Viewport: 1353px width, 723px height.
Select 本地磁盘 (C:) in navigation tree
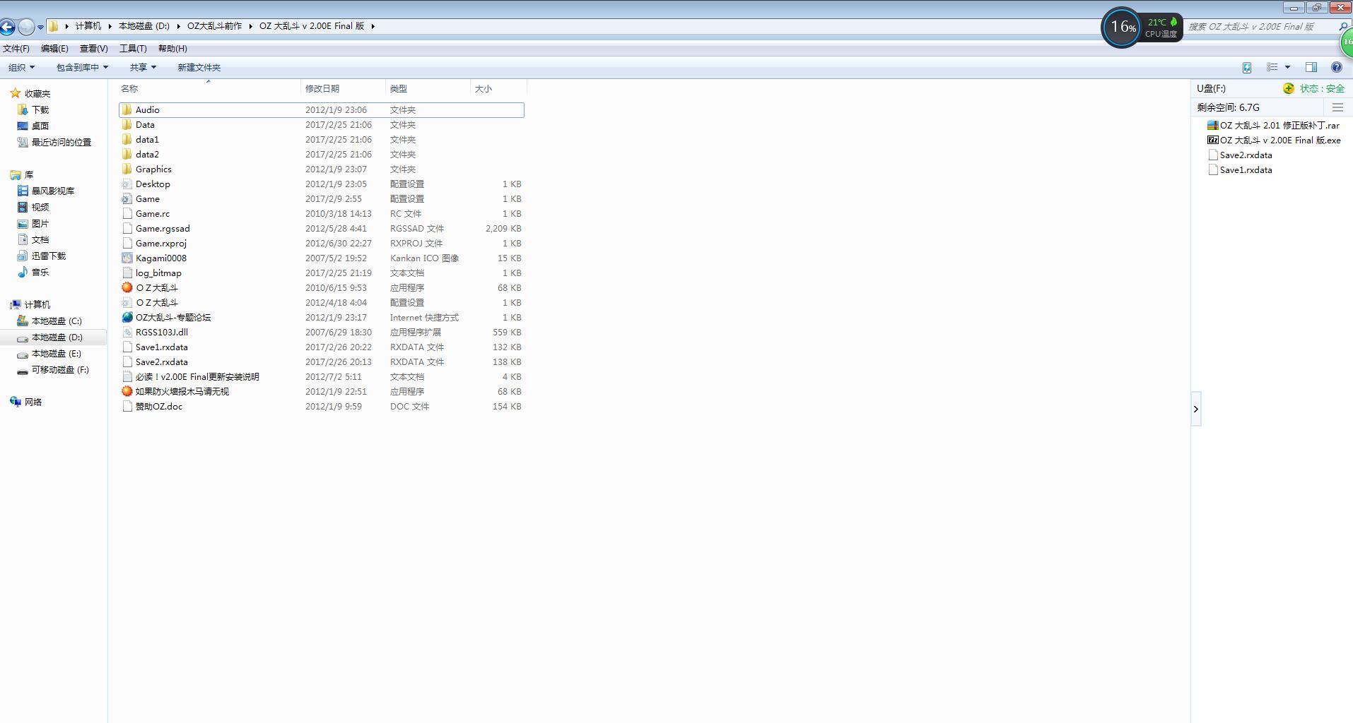click(x=57, y=321)
